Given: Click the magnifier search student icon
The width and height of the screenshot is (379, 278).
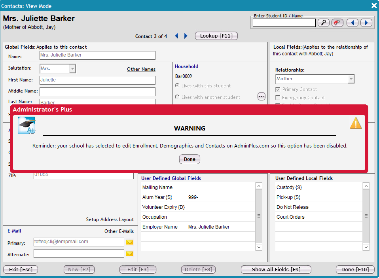Looking at the screenshot, I should pyautogui.click(x=323, y=23).
